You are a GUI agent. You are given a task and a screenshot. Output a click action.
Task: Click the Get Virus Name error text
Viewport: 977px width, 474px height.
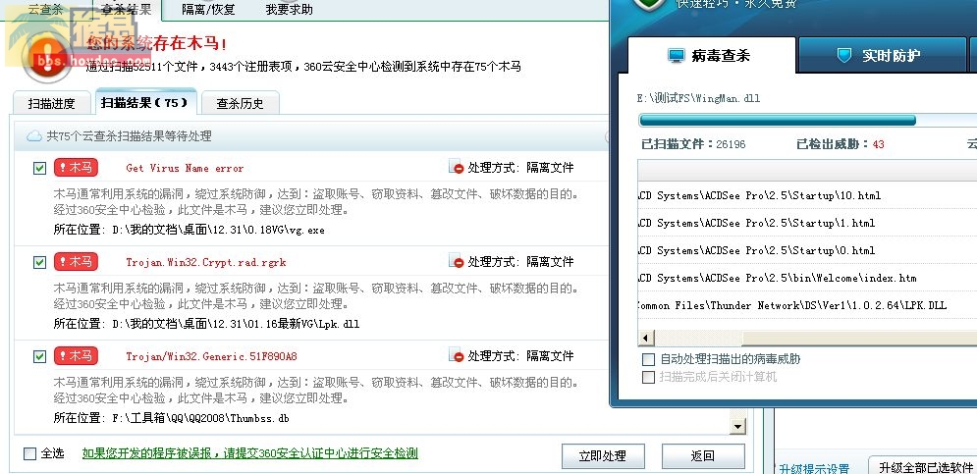point(185,168)
